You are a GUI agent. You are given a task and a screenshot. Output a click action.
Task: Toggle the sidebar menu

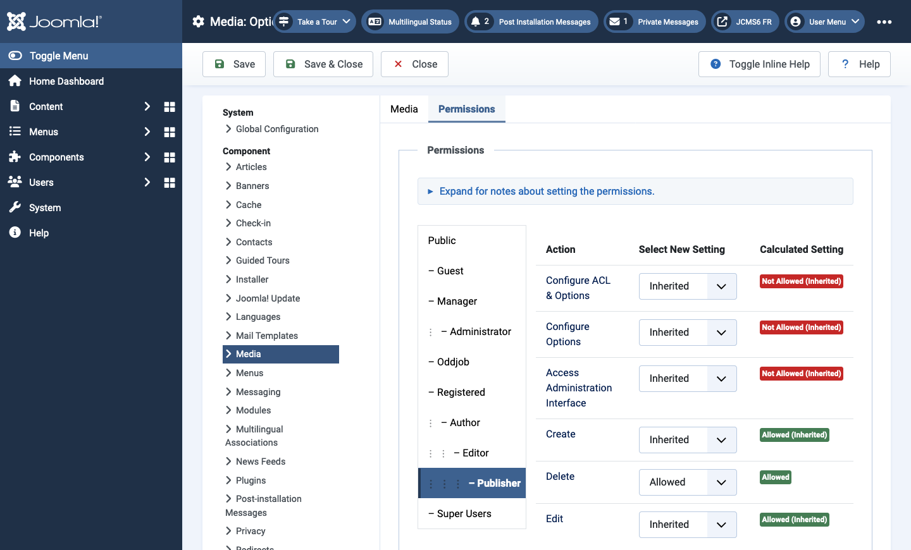click(x=91, y=56)
